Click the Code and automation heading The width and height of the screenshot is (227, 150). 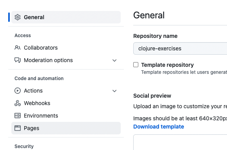(x=39, y=79)
